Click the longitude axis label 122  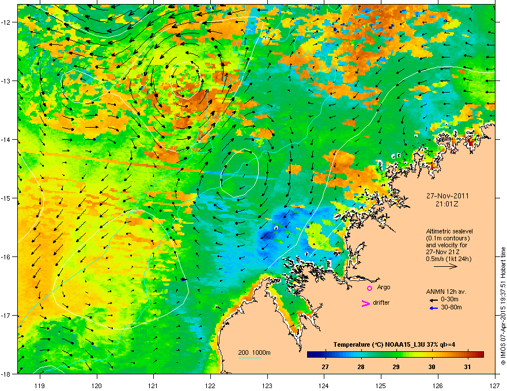(x=210, y=385)
